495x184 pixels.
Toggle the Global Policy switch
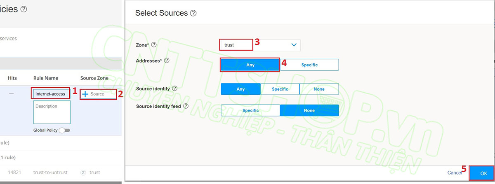pyautogui.click(x=64, y=130)
